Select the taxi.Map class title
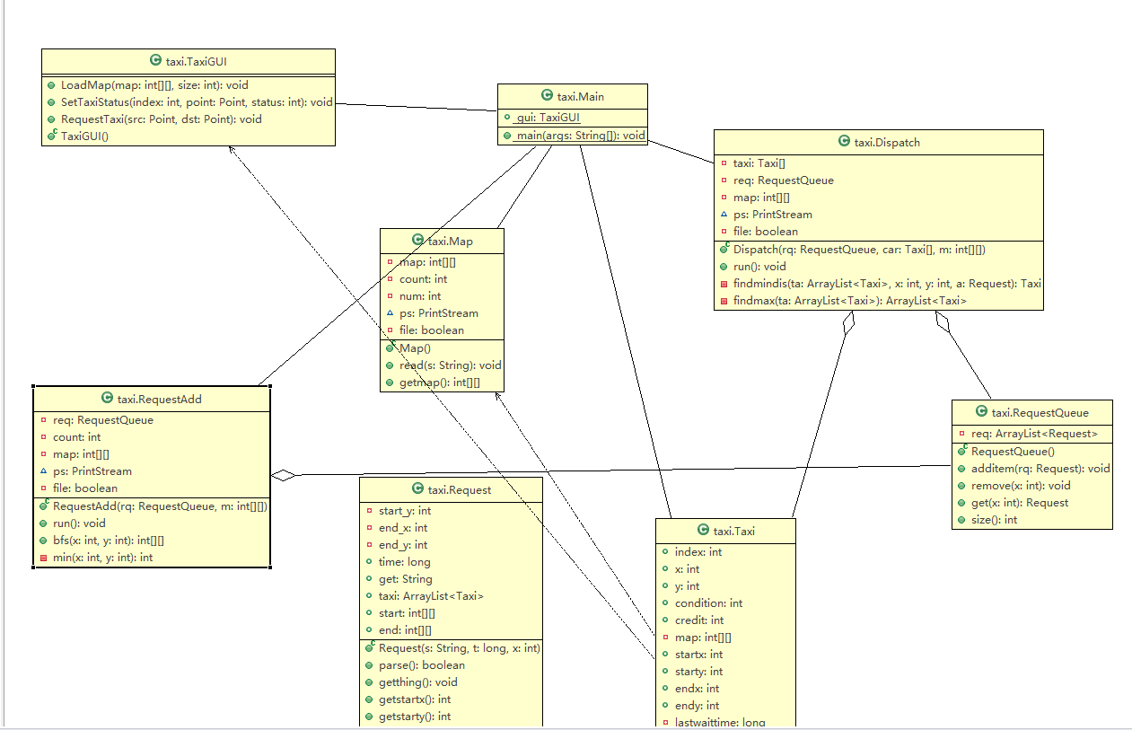Viewport: 1132px width, 730px height. (450, 241)
